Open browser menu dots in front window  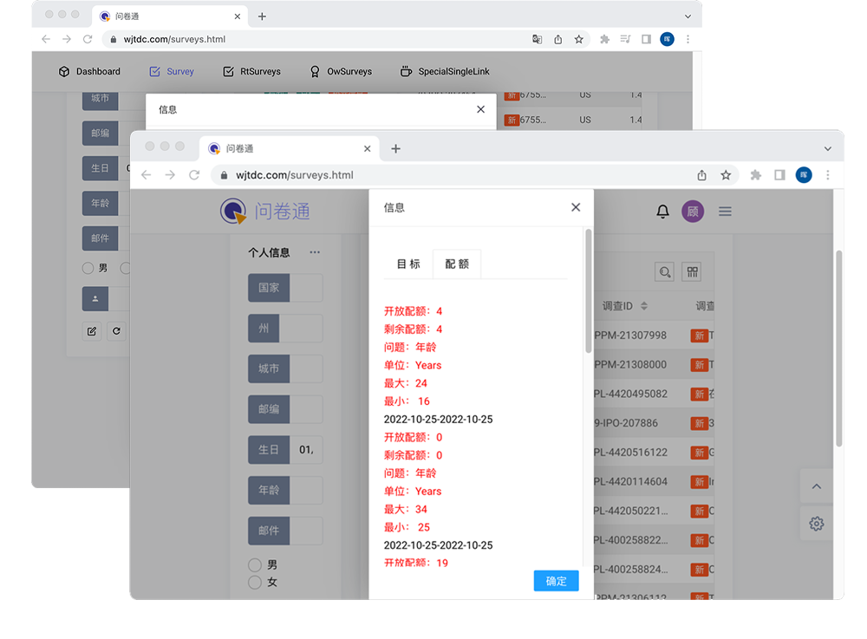coord(828,175)
